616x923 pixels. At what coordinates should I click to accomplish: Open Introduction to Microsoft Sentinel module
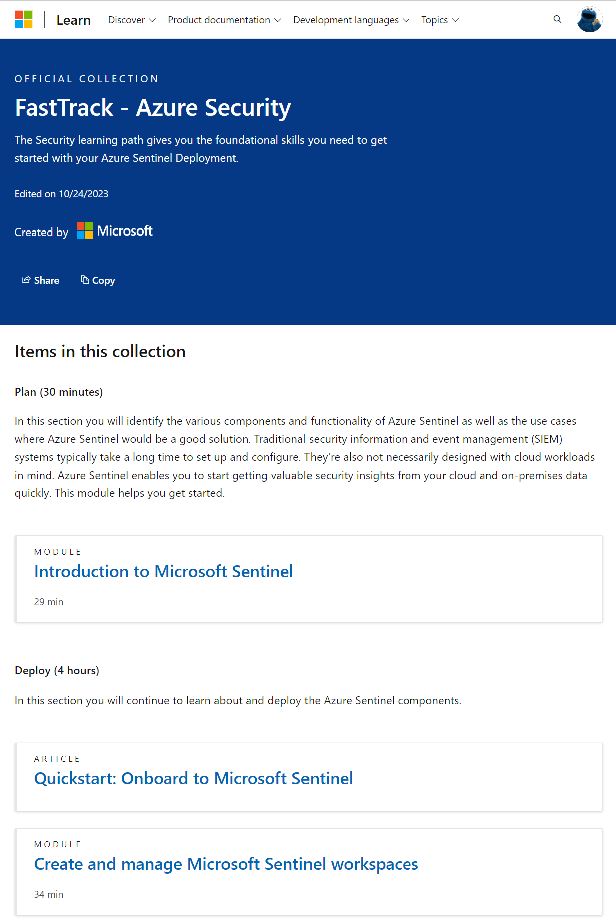[x=163, y=571]
